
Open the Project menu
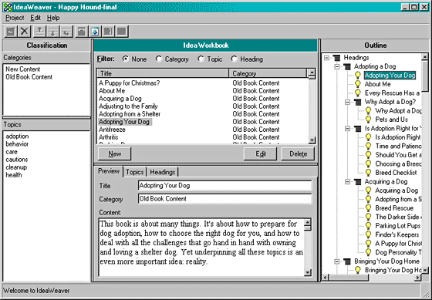pos(15,18)
